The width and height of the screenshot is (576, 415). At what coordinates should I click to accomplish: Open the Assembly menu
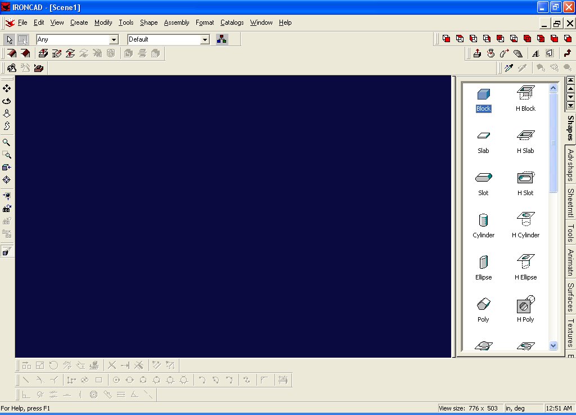pos(177,22)
